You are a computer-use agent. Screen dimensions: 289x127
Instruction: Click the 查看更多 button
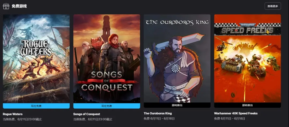tap(273, 6)
